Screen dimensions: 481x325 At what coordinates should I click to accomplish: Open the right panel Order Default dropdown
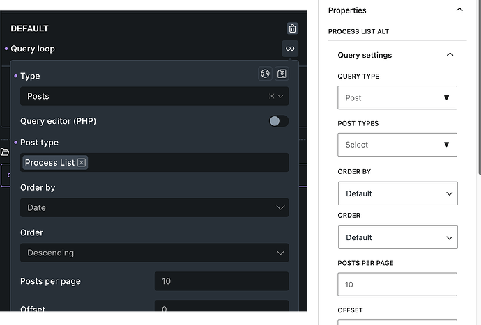click(397, 237)
